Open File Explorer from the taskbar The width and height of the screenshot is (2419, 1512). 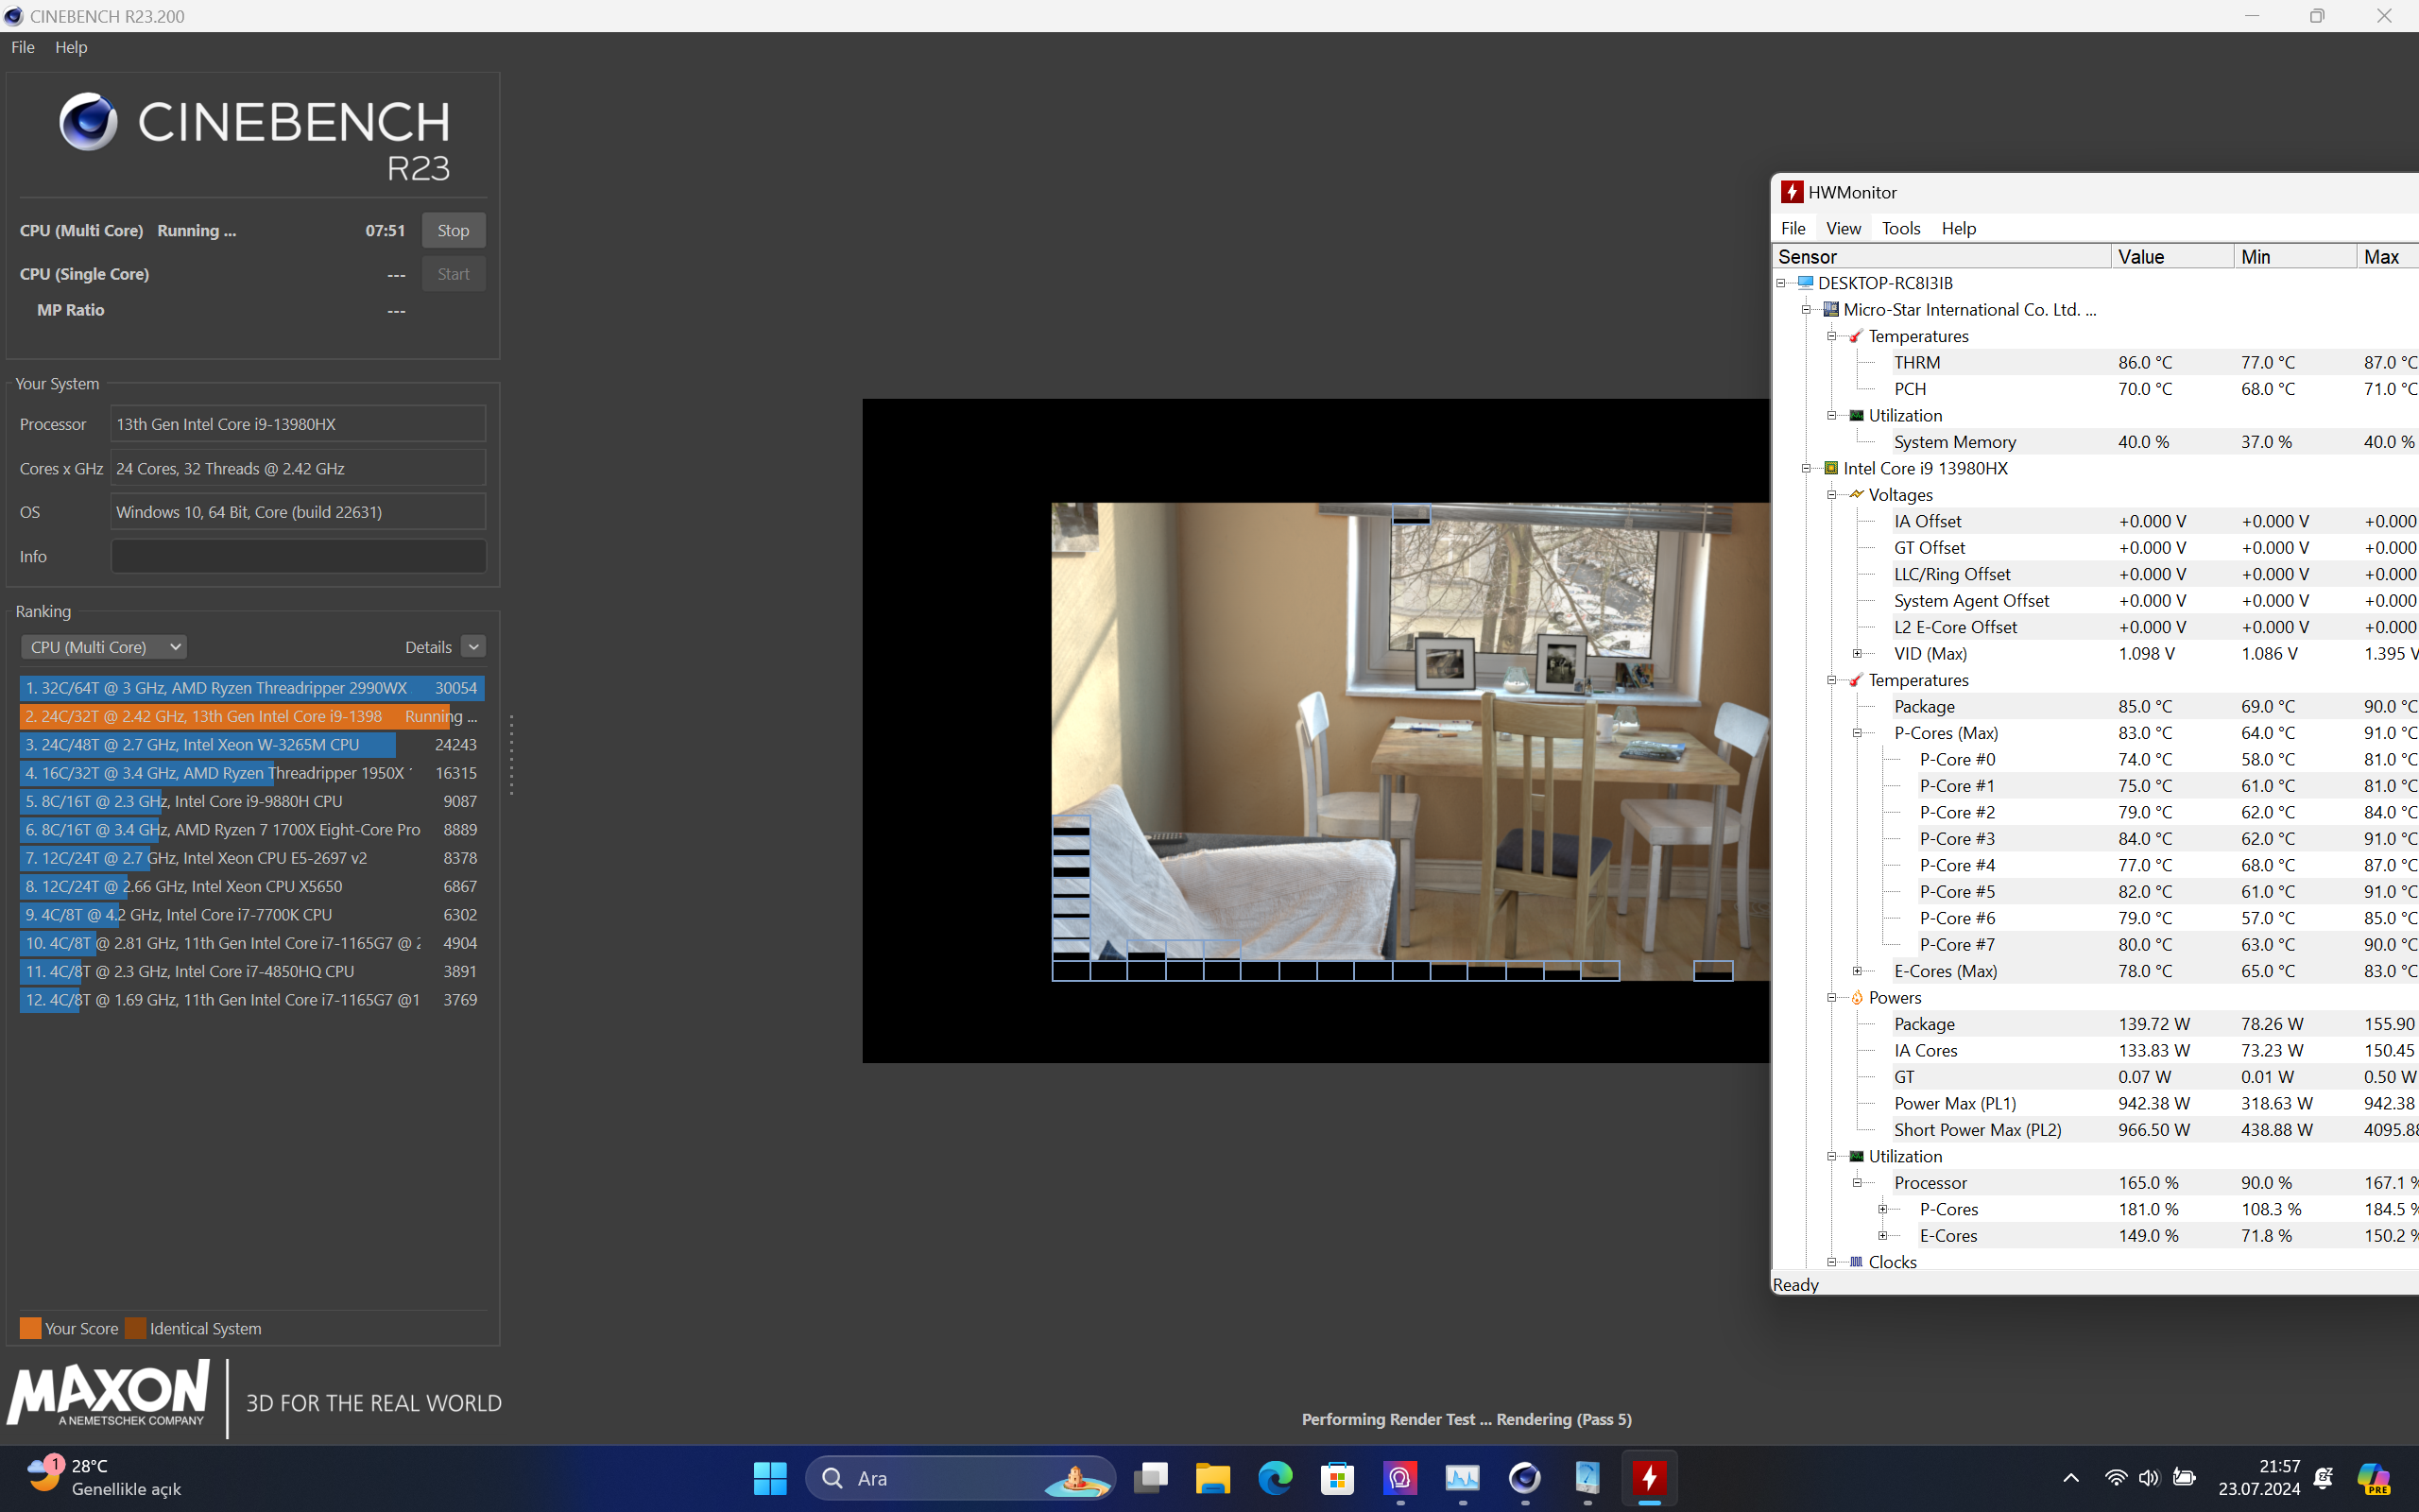pos(1212,1478)
